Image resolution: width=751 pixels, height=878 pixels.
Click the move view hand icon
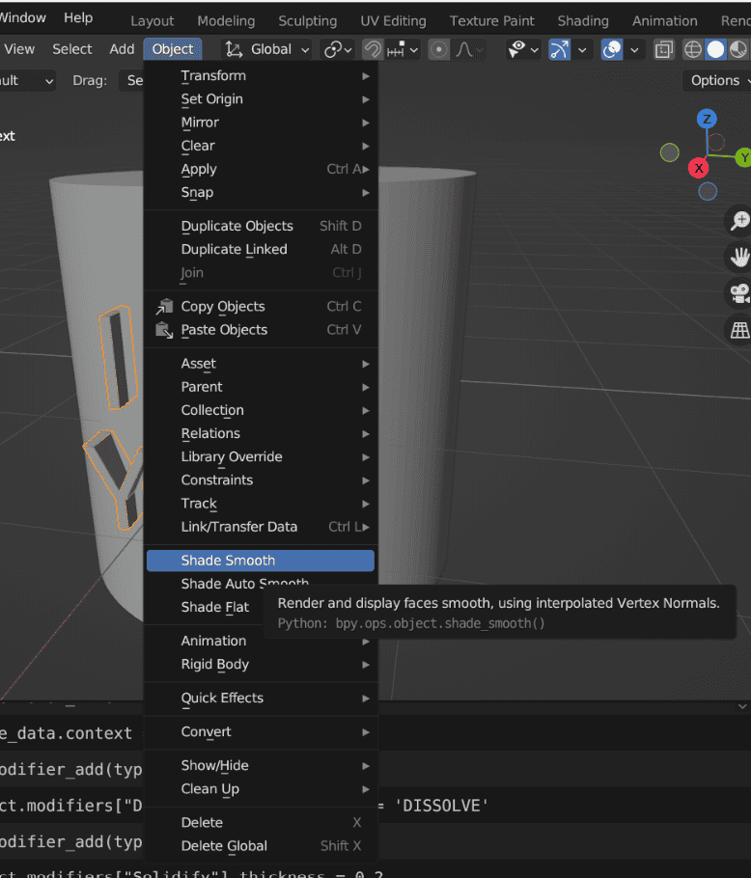[x=739, y=257]
